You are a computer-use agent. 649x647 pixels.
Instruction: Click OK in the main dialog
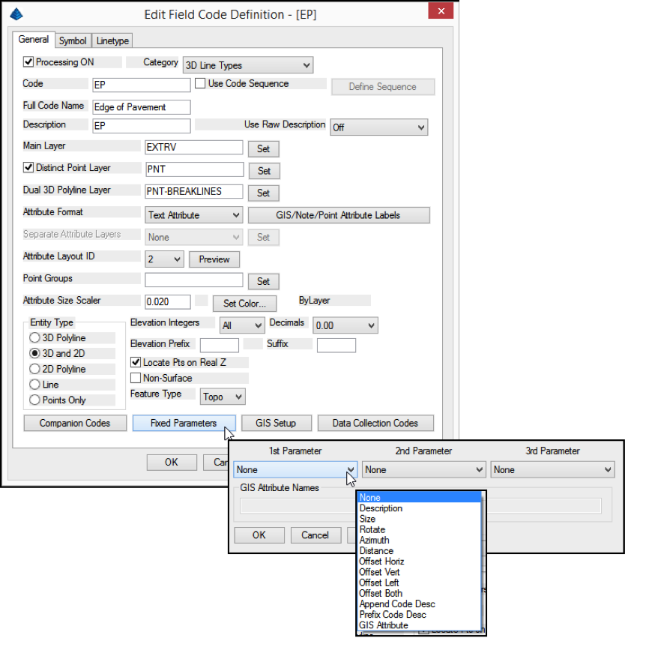[172, 463]
